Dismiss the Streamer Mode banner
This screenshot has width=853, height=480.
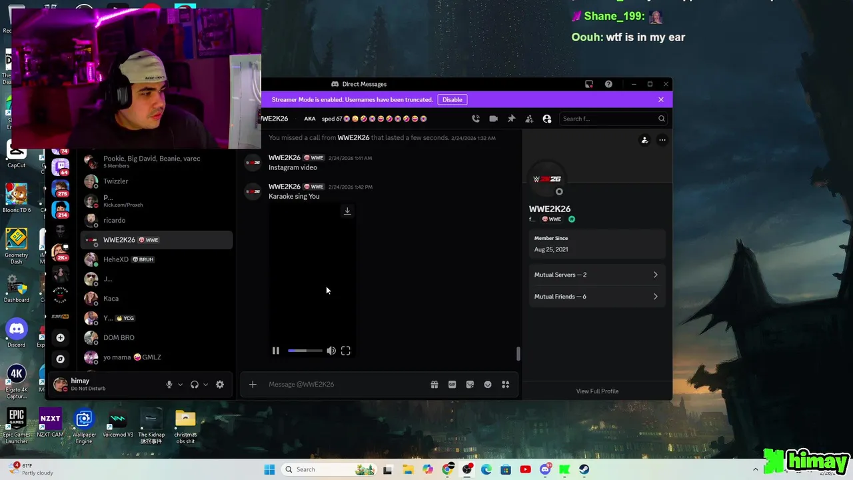pyautogui.click(x=660, y=99)
